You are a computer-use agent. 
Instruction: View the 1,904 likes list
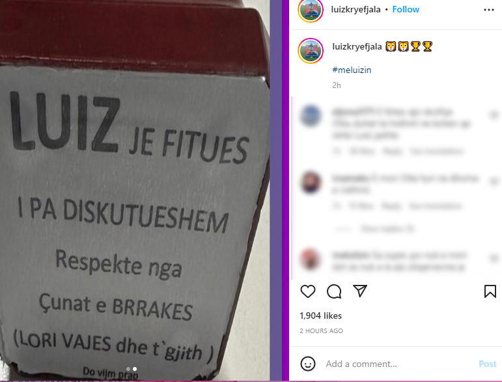coord(320,316)
